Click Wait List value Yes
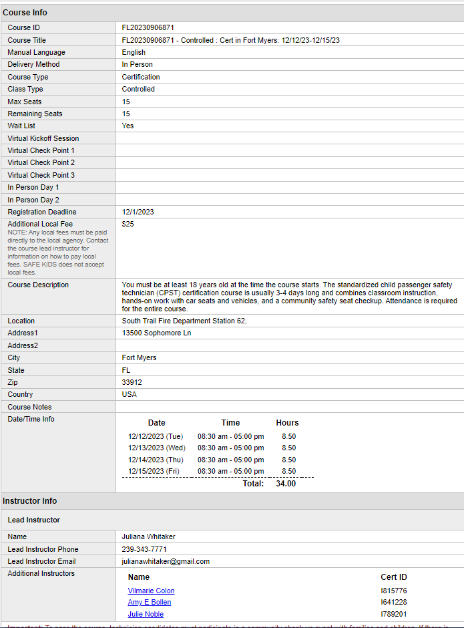The height and width of the screenshot is (628, 464). click(128, 126)
